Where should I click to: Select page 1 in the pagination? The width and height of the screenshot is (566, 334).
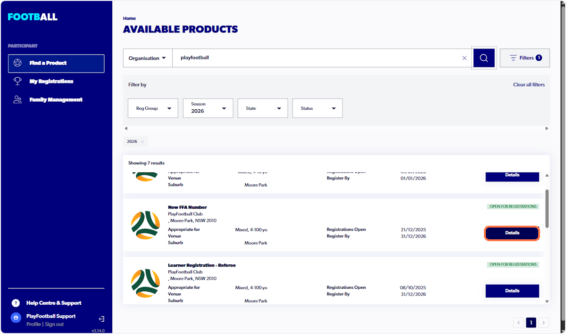[531, 322]
